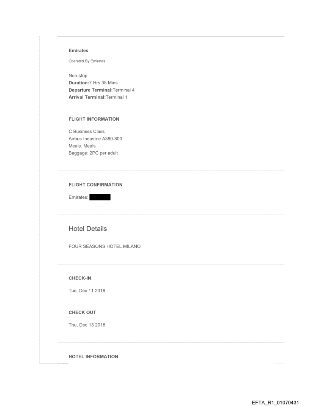Select the Tue, Dec 11 2018 date

(87, 291)
